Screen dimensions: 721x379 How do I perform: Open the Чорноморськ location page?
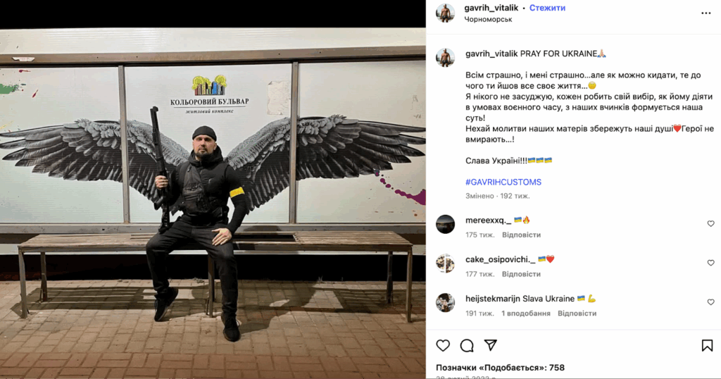click(x=488, y=19)
